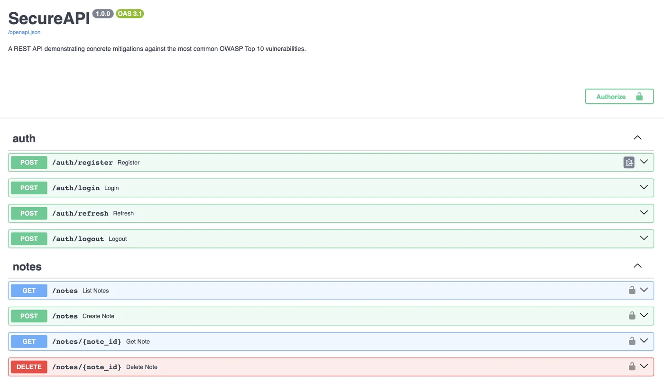
Task: Collapse the auth section with its chevron
Action: tap(637, 138)
